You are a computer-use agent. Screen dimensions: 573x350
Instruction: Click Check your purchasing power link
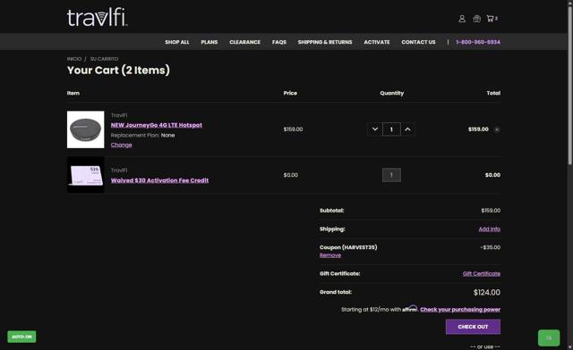460,310
